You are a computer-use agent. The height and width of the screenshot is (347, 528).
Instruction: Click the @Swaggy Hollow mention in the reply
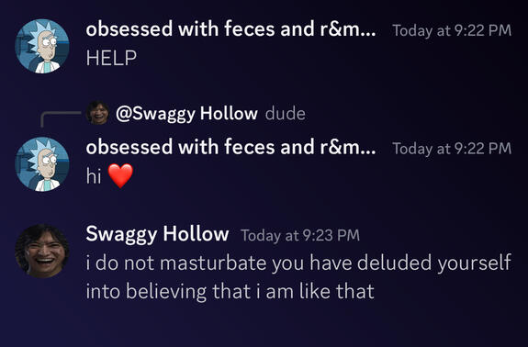(186, 114)
